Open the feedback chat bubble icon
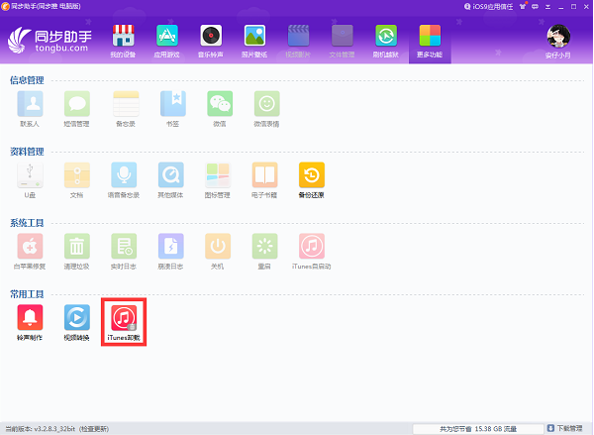This screenshot has height=435, width=594. pyautogui.click(x=535, y=7)
